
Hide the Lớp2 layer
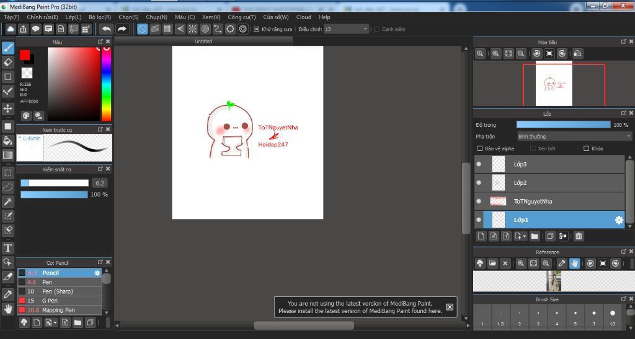click(479, 182)
